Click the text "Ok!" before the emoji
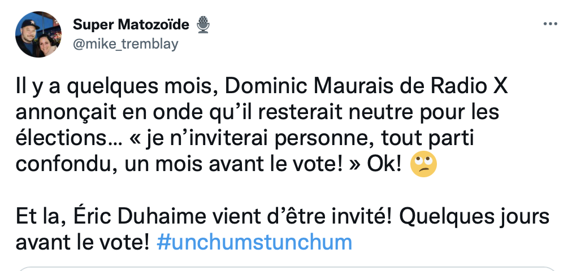572x271 pixels. 384,165
